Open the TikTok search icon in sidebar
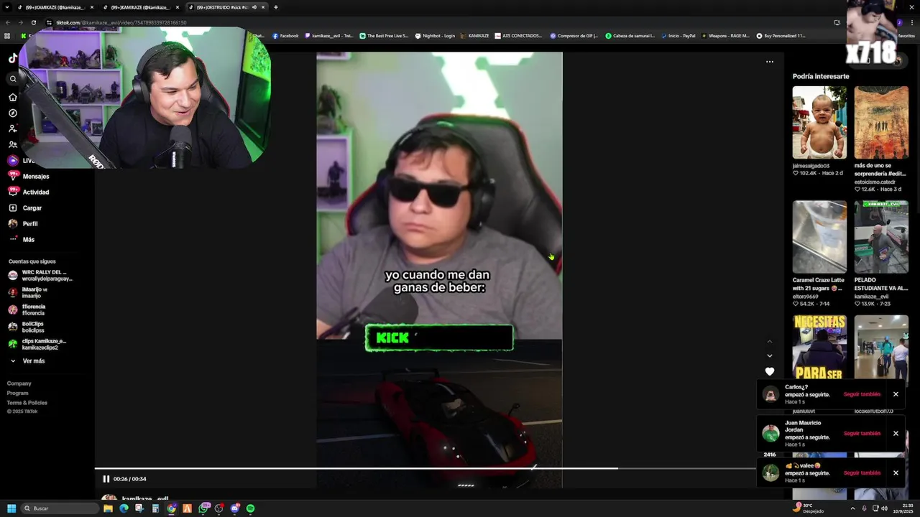This screenshot has width=920, height=517. coord(12,79)
